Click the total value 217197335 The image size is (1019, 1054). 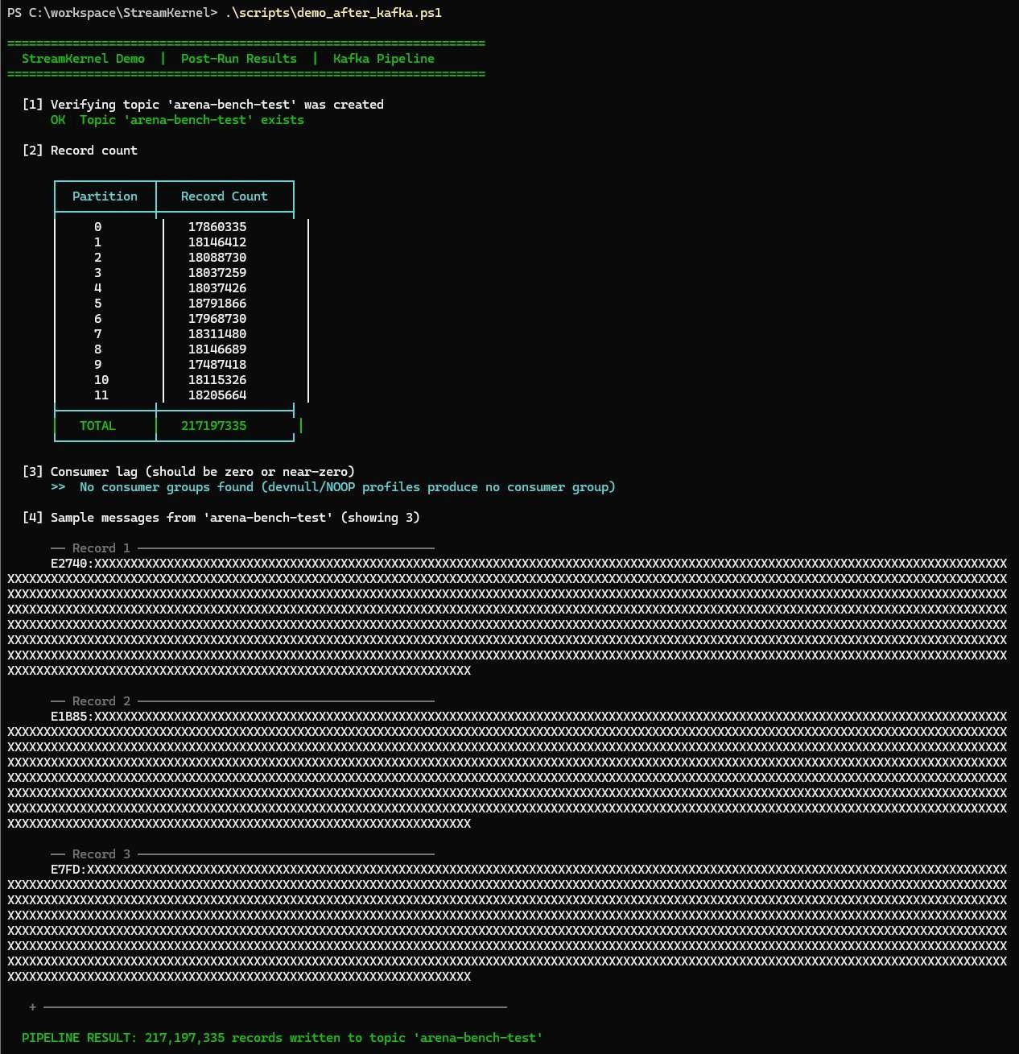[214, 426]
